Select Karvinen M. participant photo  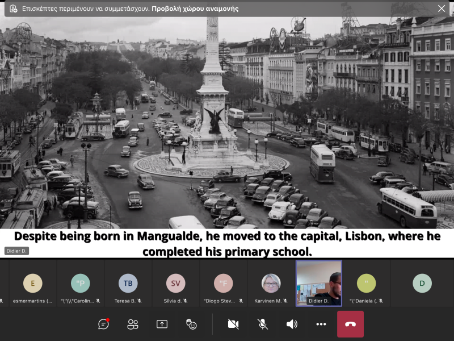(271, 283)
